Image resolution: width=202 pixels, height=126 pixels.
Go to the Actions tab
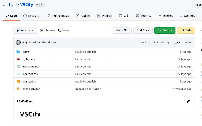[x=83, y=16]
